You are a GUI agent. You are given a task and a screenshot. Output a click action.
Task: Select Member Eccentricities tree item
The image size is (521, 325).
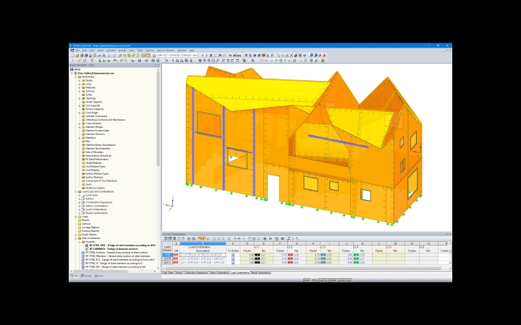(x=98, y=131)
